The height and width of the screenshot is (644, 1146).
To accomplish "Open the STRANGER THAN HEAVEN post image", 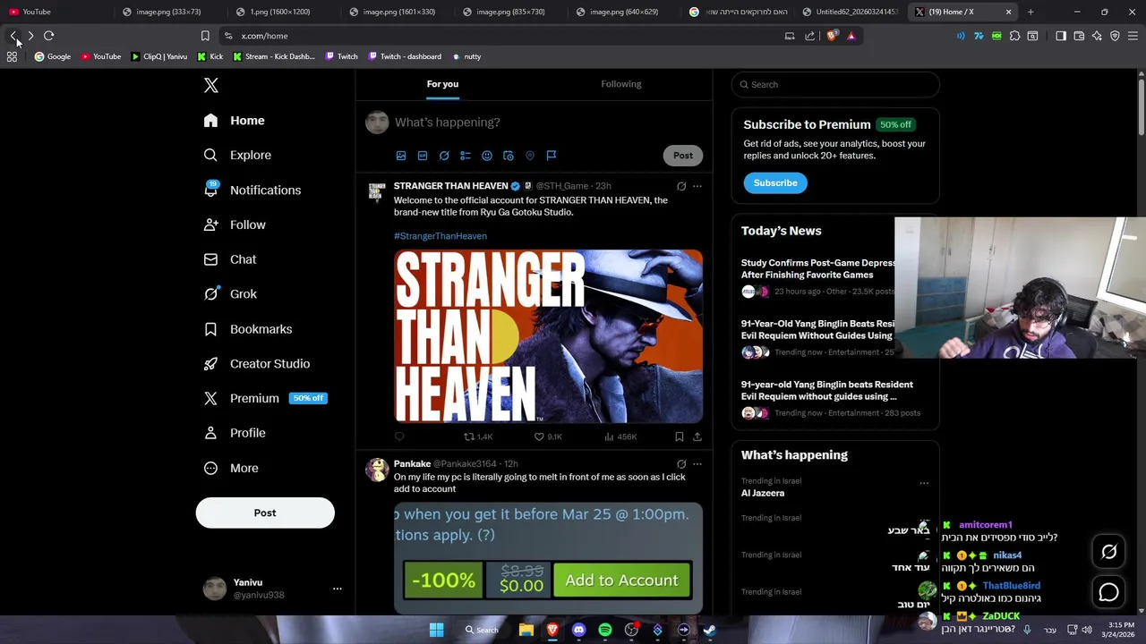I will click(549, 336).
